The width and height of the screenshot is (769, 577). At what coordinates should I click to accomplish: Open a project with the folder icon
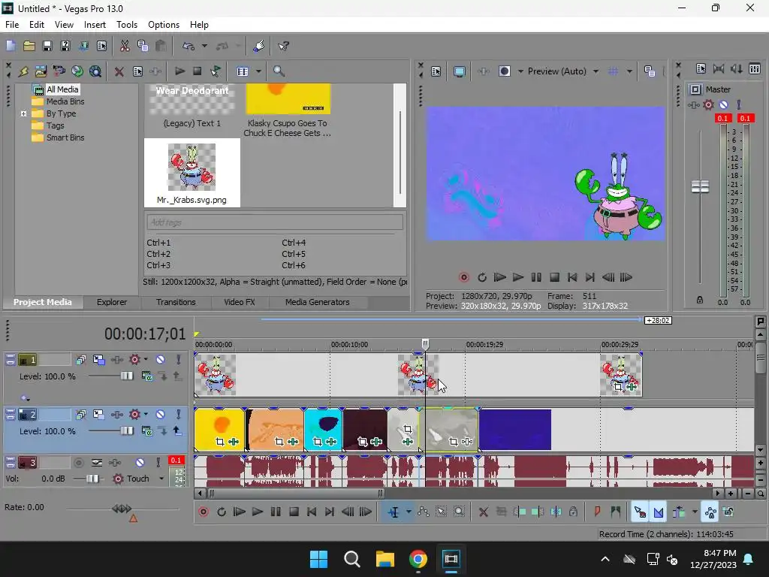click(x=29, y=46)
